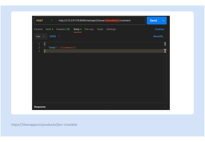The height and width of the screenshot is (142, 205).
Task: Select the Body tab
Action: point(77,29)
